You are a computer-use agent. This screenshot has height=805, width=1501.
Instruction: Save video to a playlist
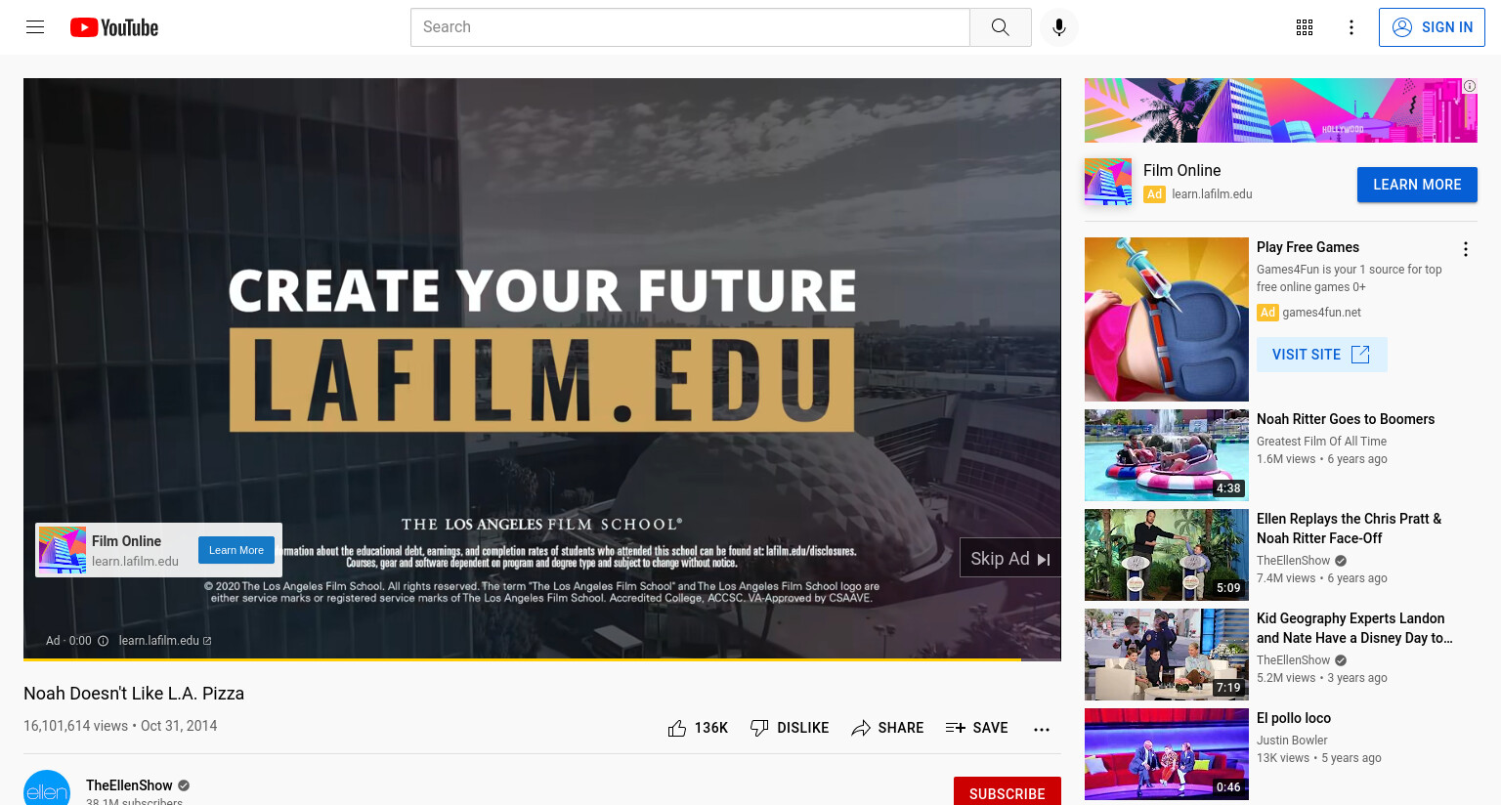(x=976, y=728)
